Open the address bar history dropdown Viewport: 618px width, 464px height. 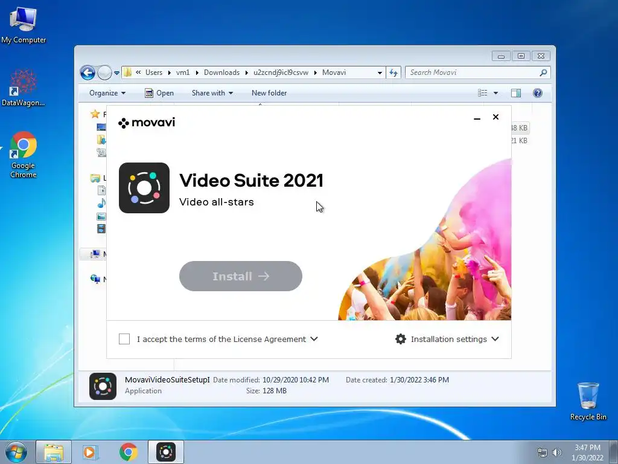pos(380,72)
